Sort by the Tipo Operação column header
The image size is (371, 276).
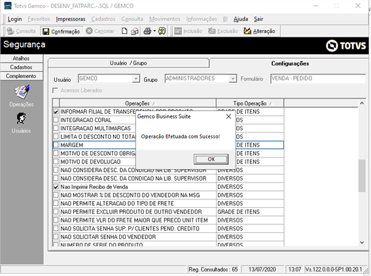point(250,103)
